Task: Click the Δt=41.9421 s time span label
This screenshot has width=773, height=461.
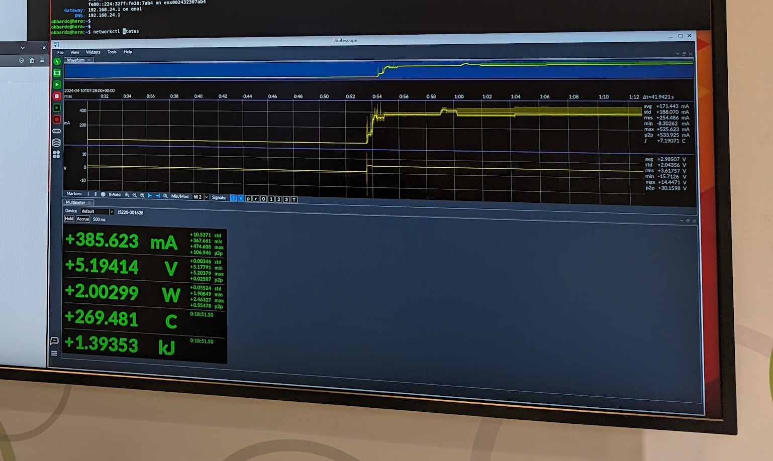Action: 658,97
